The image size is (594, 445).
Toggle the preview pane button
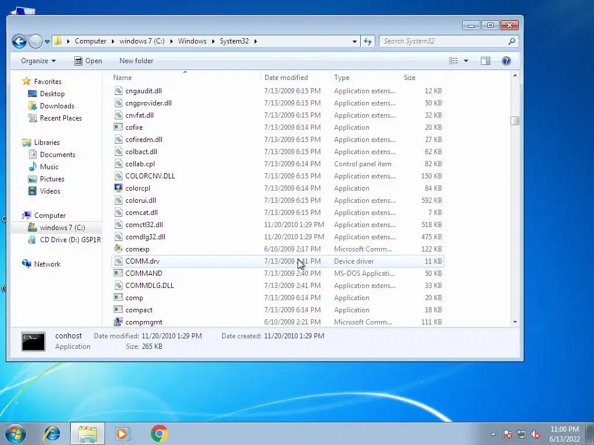click(486, 61)
